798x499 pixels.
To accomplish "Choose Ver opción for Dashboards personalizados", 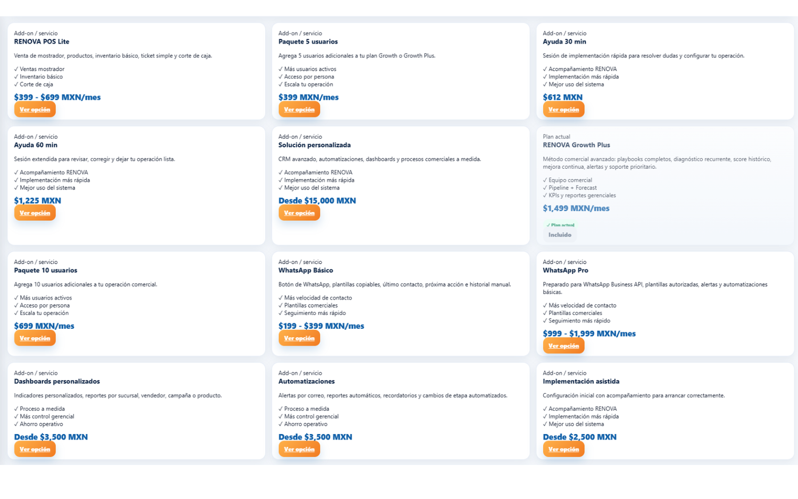I will click(35, 450).
